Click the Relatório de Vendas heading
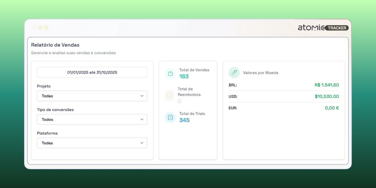 click(55, 45)
